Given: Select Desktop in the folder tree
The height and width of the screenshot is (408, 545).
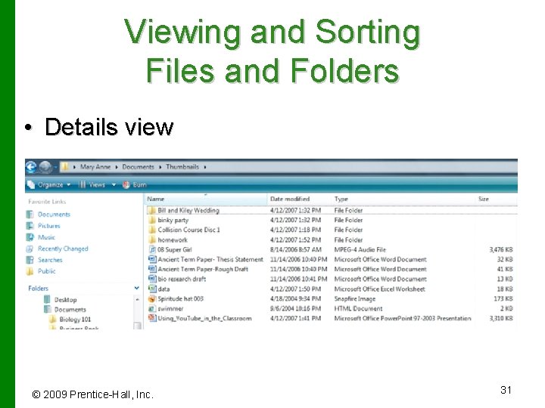Looking at the screenshot, I should (65, 300).
